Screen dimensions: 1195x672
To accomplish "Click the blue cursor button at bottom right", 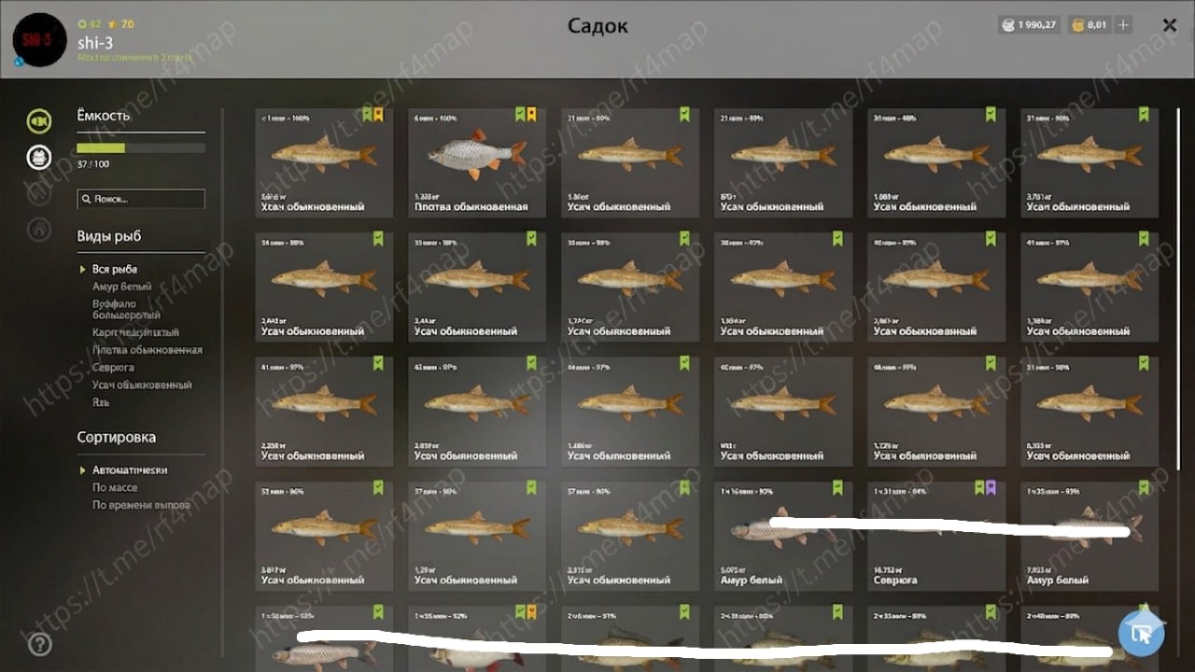I will 1141,633.
